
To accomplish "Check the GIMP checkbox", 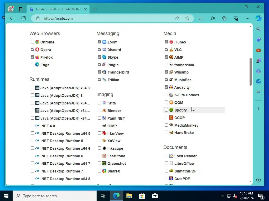I will pyautogui.click(x=99, y=125).
